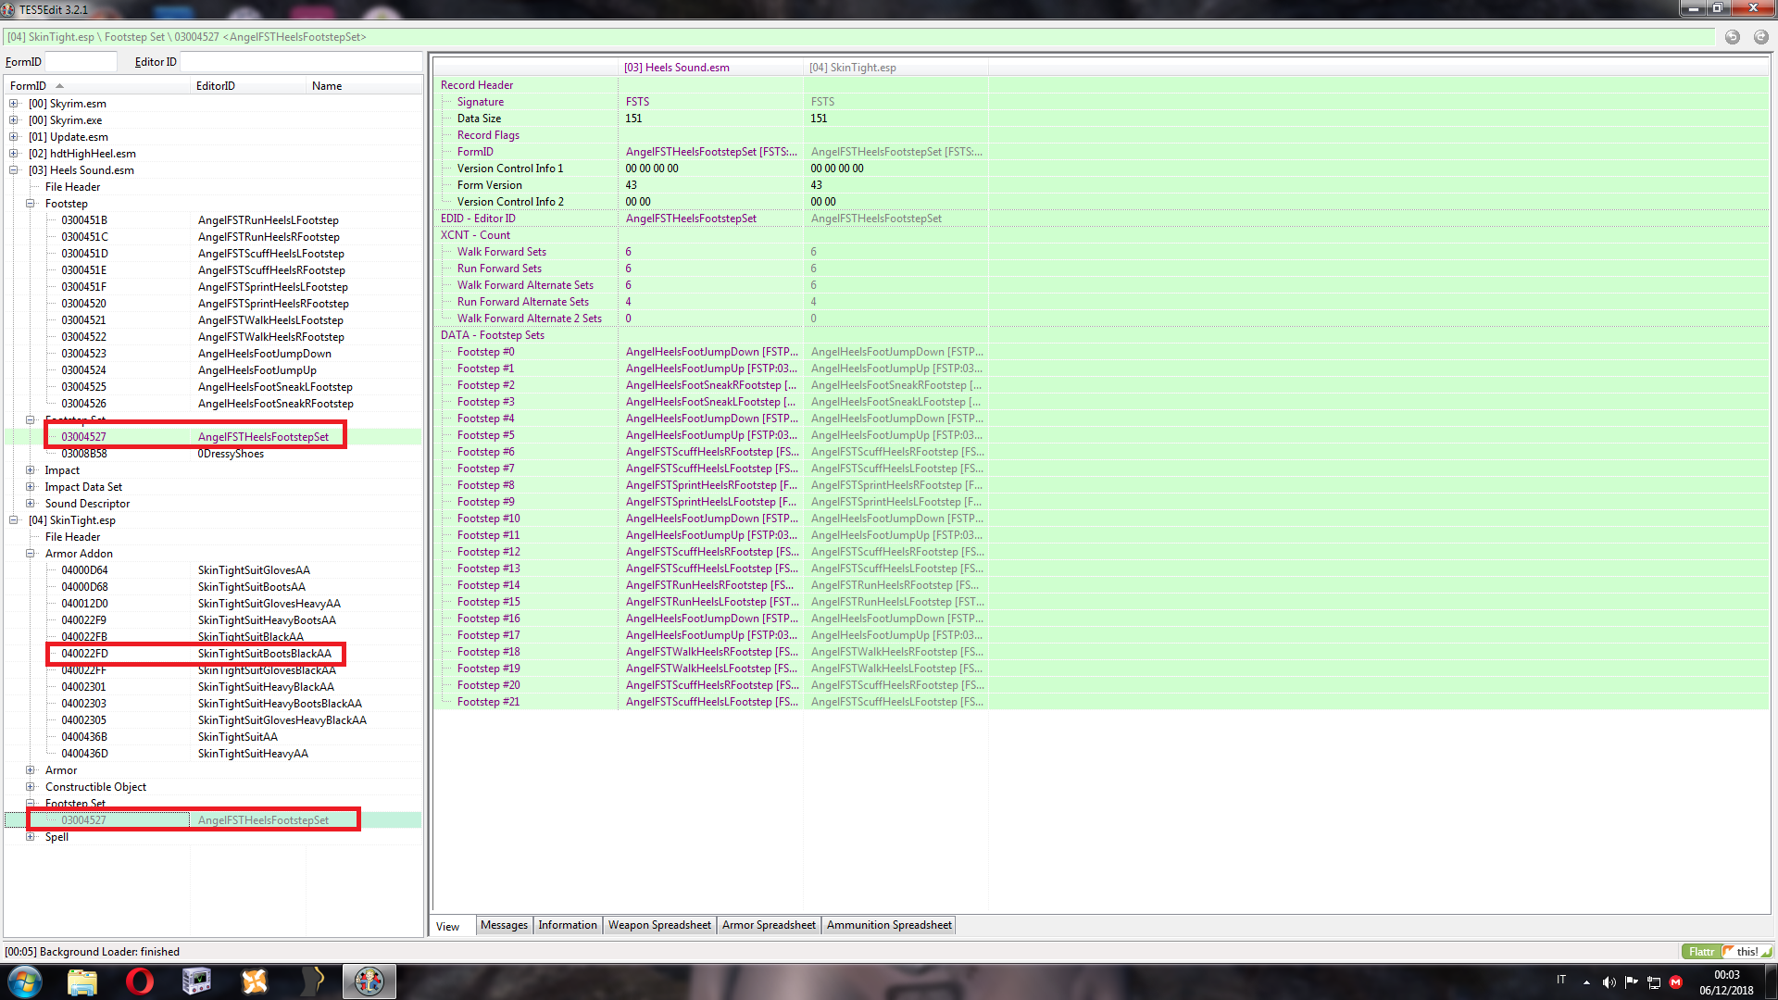The image size is (1778, 1000).
Task: Launch Opera browser from the taskbar
Action: (x=140, y=981)
